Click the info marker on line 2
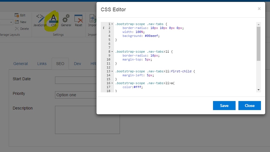 pyautogui.click(x=104, y=28)
